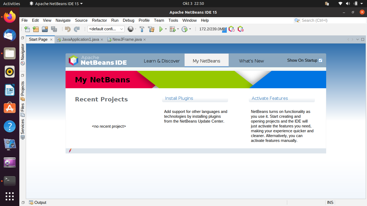Open the Window menu

pyautogui.click(x=189, y=20)
